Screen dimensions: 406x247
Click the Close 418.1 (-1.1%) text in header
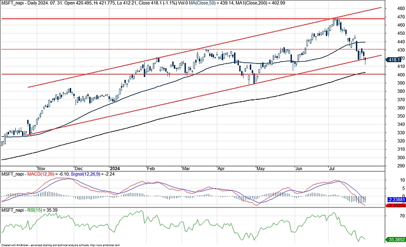pyautogui.click(x=158, y=3)
